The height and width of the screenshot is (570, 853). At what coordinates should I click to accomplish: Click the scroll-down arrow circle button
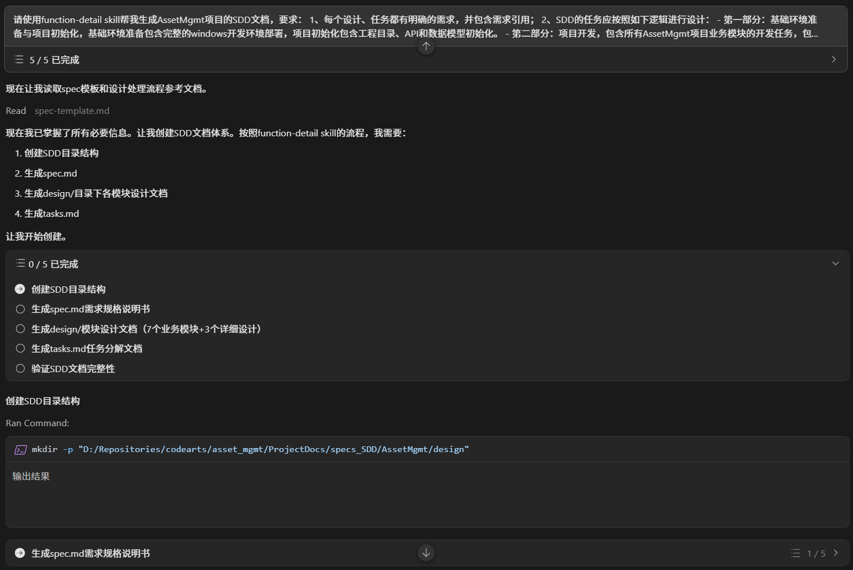[x=426, y=553]
